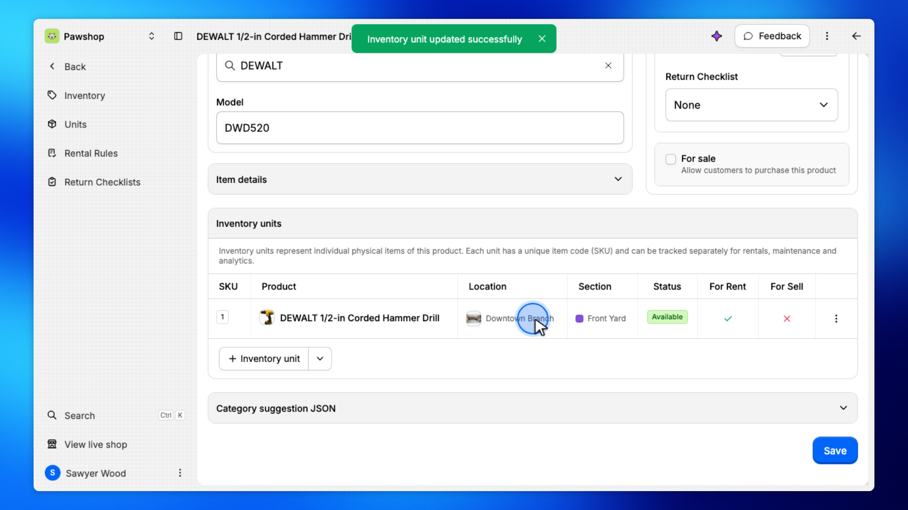
Task: Click the purple Front Yard section color dot
Action: coord(579,319)
